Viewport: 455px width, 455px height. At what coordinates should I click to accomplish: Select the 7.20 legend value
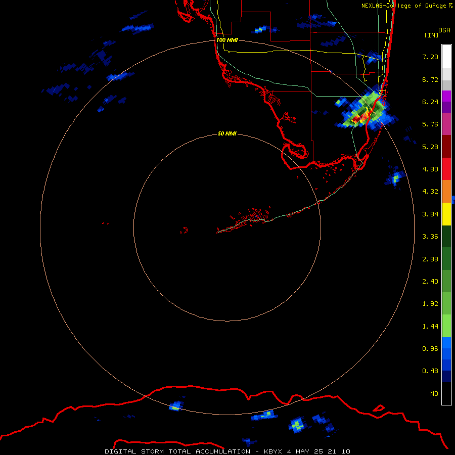coord(430,57)
